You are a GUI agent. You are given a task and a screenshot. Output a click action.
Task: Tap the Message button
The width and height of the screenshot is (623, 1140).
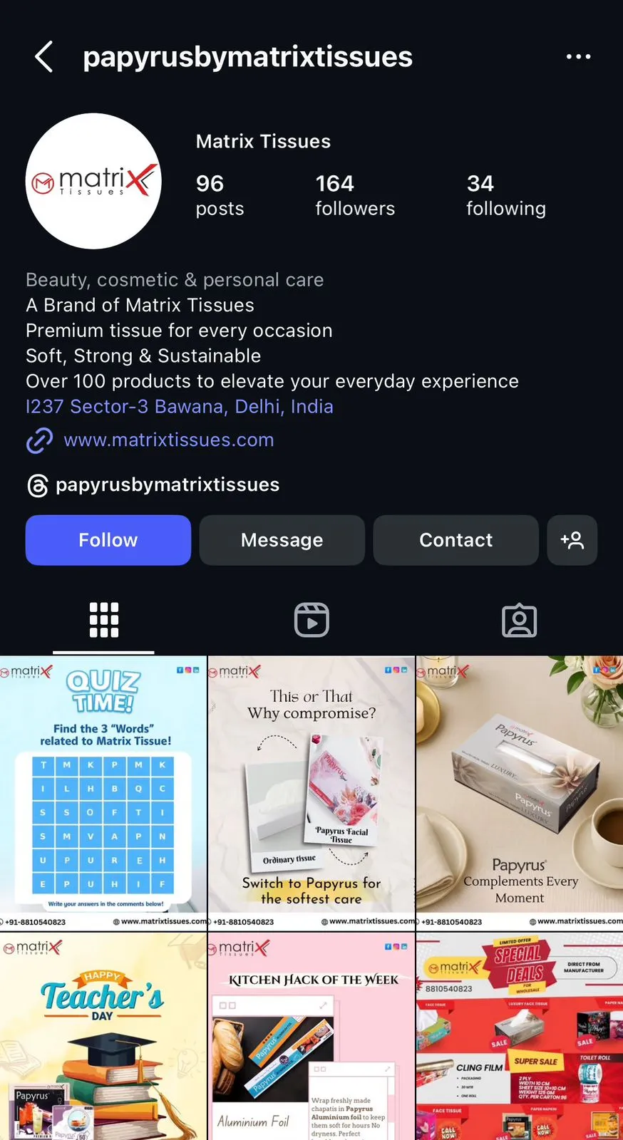tap(282, 540)
